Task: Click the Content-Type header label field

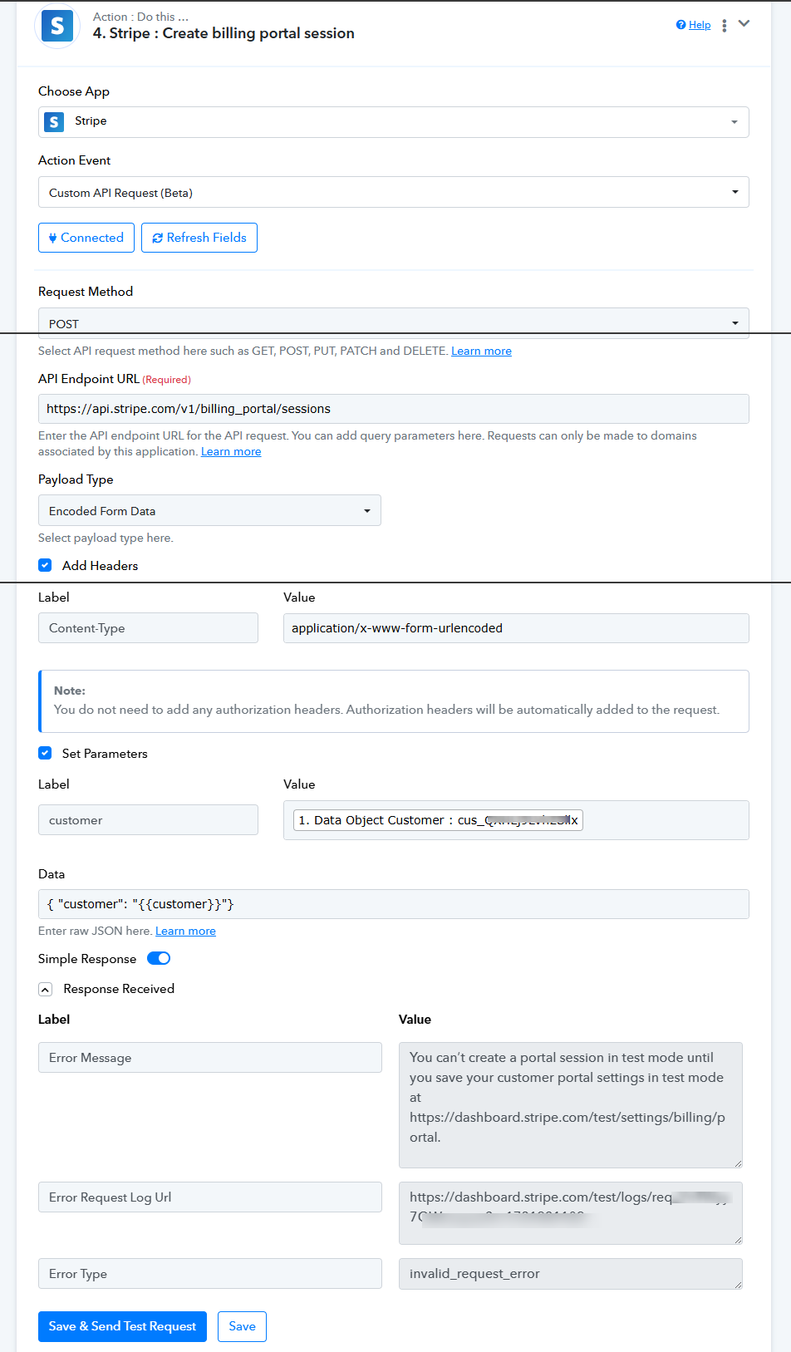Action: pos(148,628)
